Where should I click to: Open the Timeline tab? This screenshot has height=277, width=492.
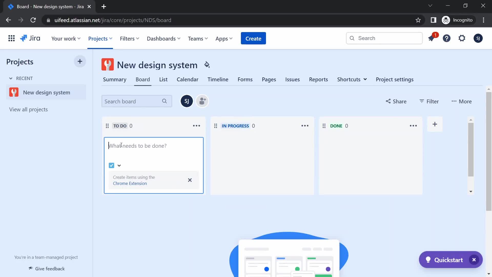coord(218,79)
